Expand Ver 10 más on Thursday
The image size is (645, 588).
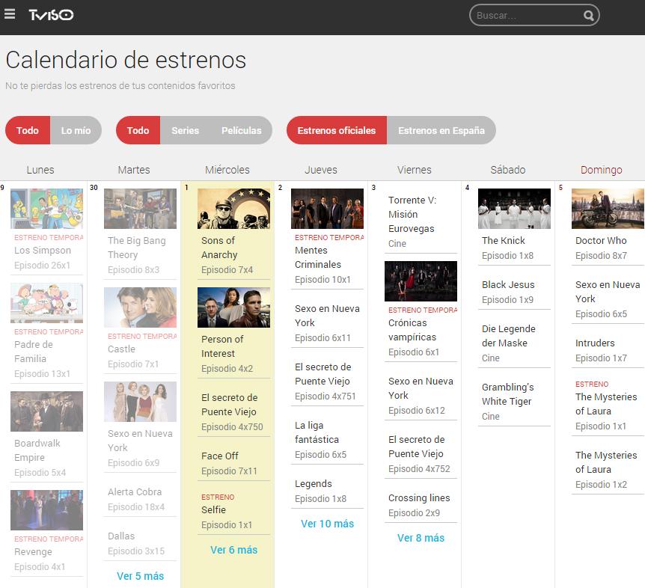[328, 524]
